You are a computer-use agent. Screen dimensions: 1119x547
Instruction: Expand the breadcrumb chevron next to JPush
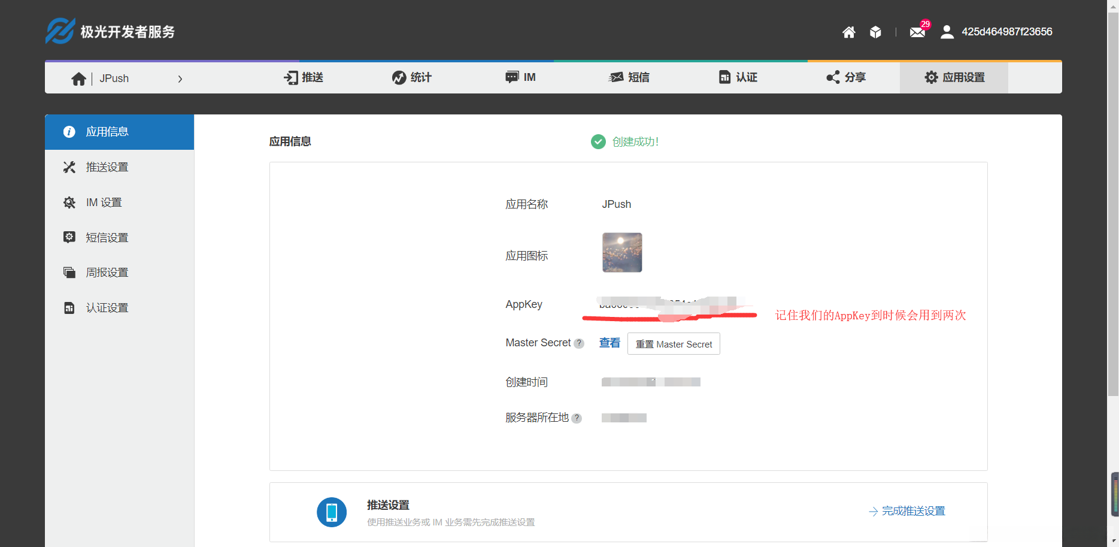(180, 78)
